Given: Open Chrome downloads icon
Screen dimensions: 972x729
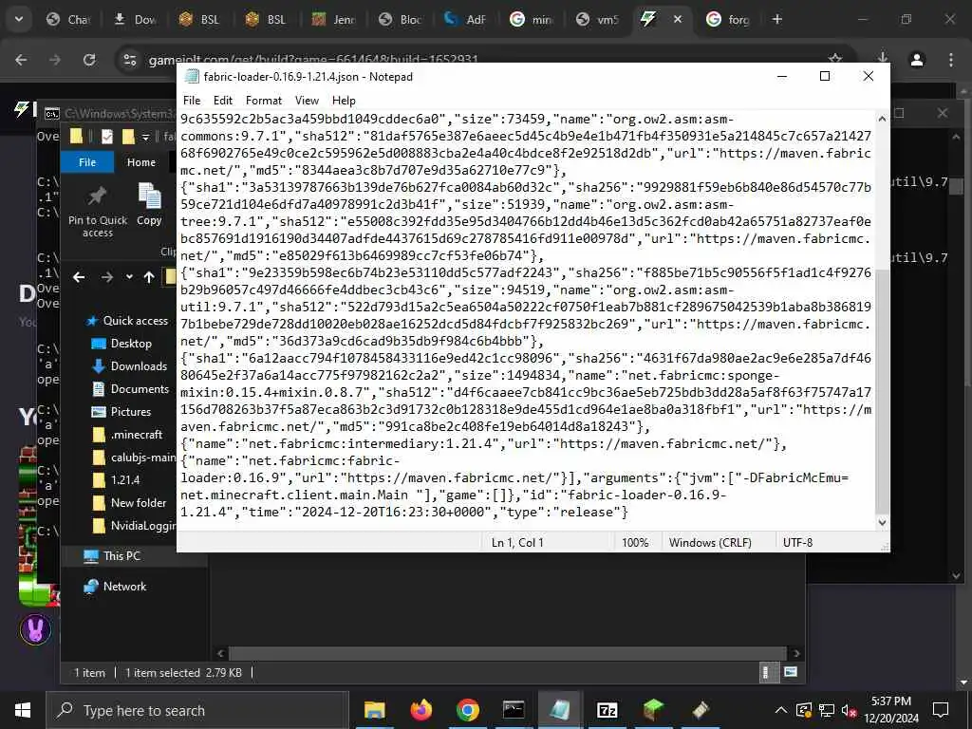Looking at the screenshot, I should (883, 59).
